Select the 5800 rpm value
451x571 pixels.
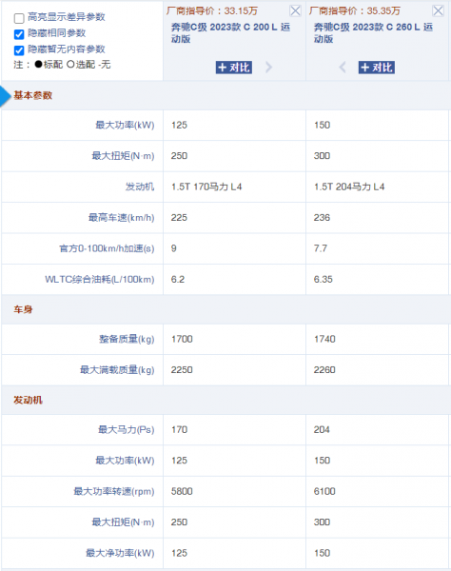[182, 491]
